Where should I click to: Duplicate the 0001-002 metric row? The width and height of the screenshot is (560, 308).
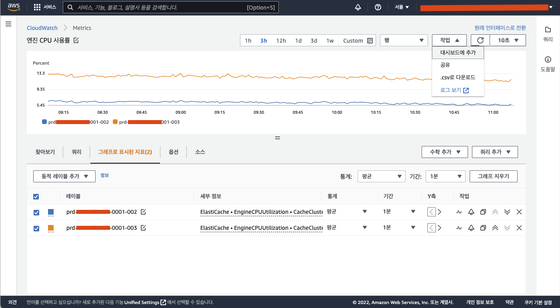[x=483, y=212]
